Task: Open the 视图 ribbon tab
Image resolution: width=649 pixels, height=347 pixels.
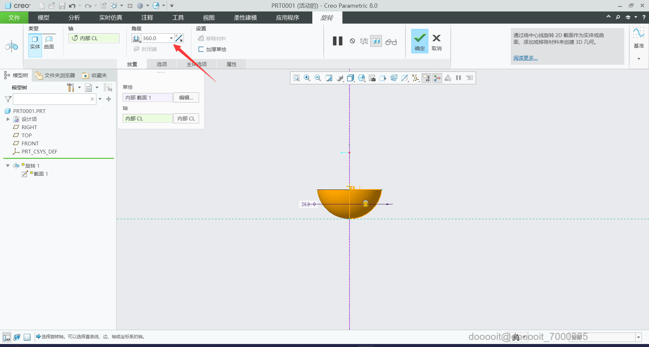Action: tap(209, 18)
